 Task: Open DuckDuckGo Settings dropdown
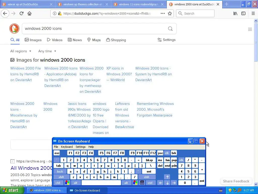click(x=167, y=40)
